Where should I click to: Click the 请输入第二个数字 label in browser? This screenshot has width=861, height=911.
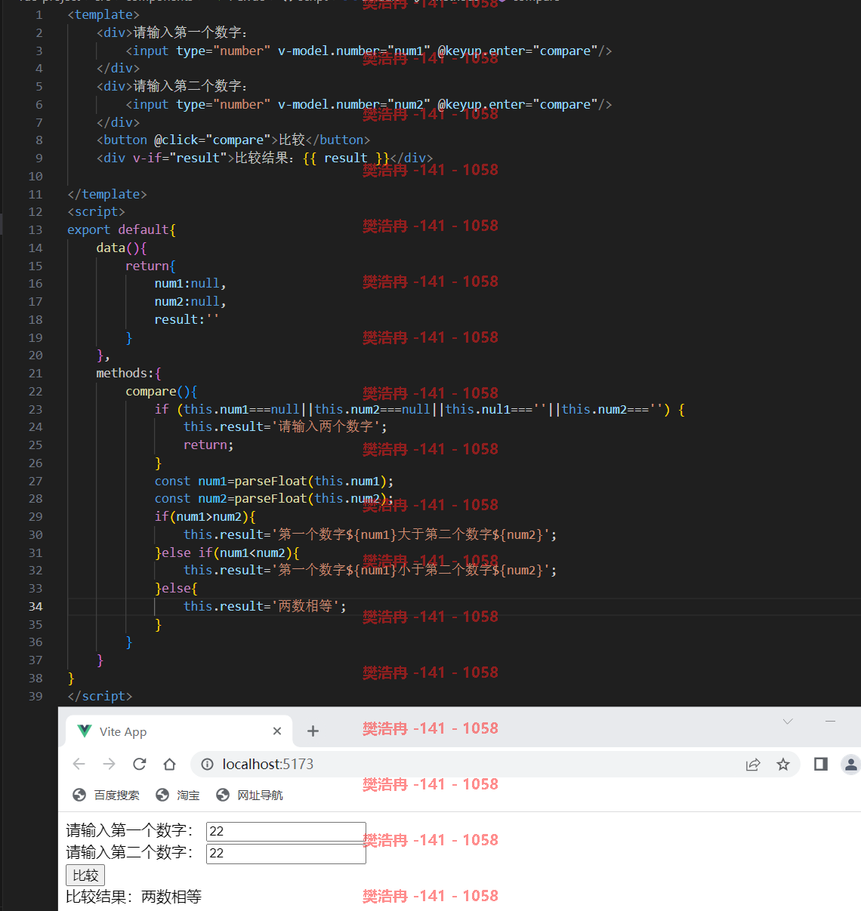click(130, 852)
